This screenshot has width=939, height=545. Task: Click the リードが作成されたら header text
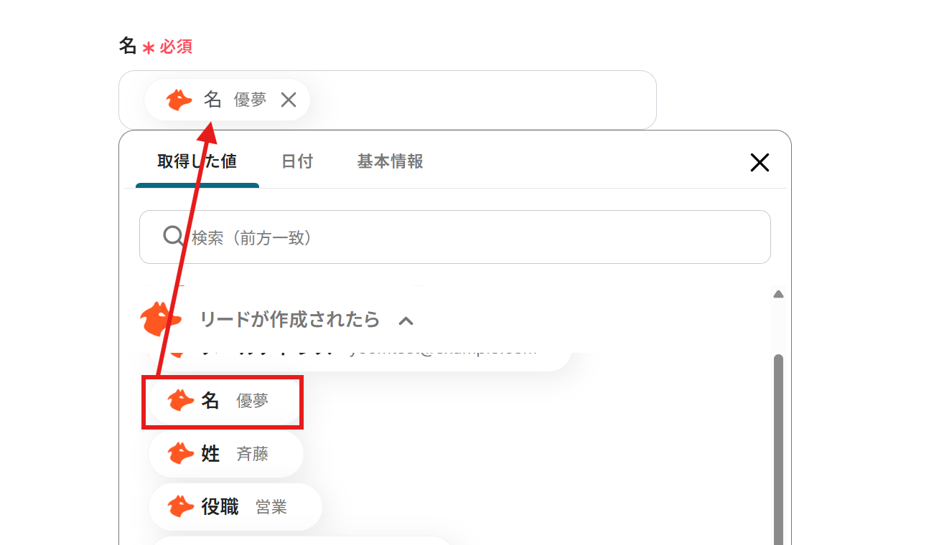tap(289, 320)
